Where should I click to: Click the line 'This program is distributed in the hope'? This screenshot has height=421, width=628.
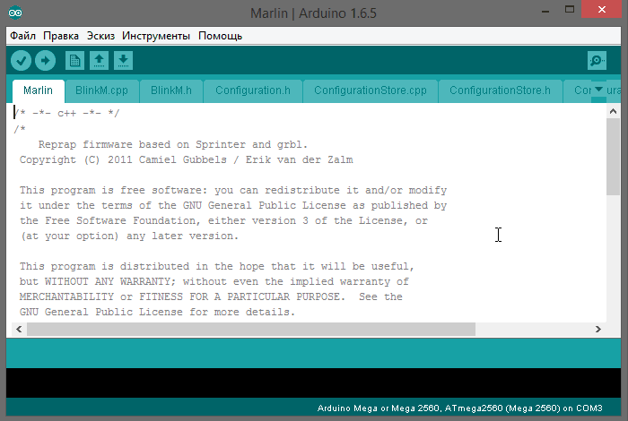[217, 267]
